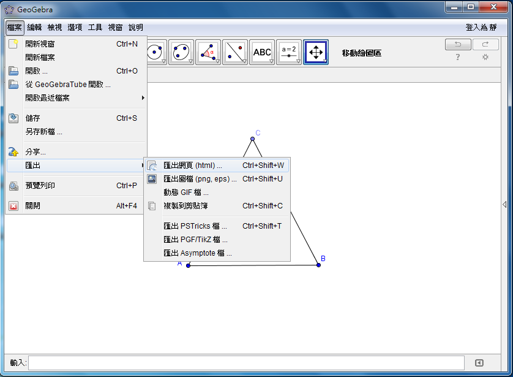Maximize the GeoGebra window

click(471, 7)
